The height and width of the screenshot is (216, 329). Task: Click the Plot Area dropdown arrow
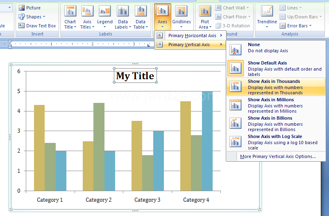point(210,27)
